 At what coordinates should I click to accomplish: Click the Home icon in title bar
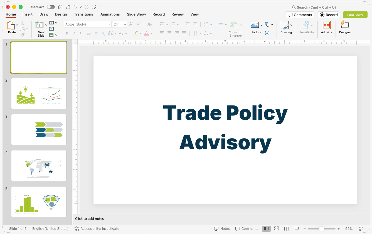click(60, 7)
